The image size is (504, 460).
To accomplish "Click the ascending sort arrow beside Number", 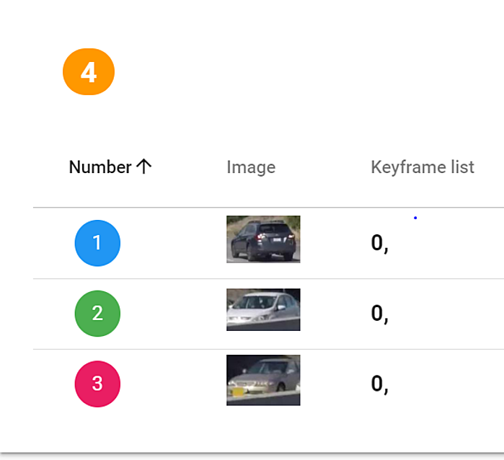I will point(143,167).
